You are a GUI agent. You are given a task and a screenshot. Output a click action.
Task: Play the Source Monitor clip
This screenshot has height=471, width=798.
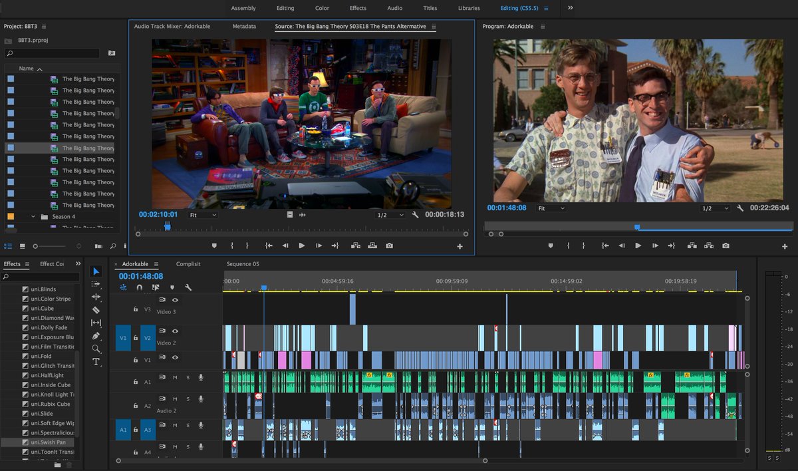(x=302, y=245)
